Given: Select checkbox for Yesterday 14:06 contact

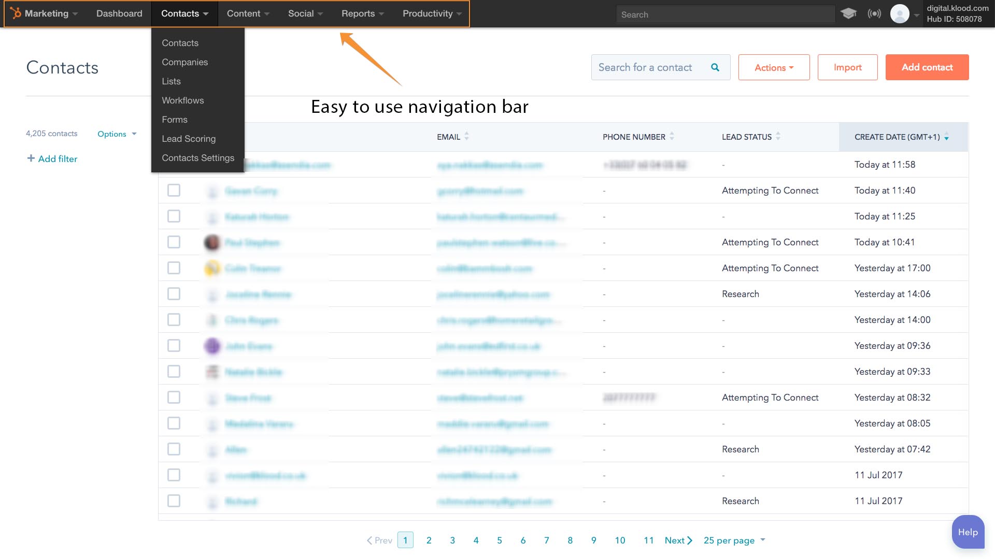Looking at the screenshot, I should [x=174, y=294].
